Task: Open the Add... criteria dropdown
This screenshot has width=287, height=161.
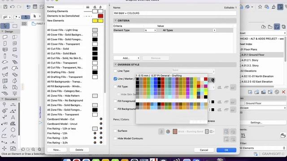Action: tap(126, 58)
